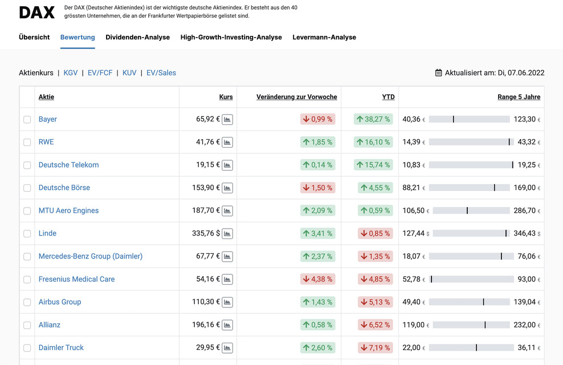
Task: Click the Airbus Group chart icon
Action: coord(227,302)
